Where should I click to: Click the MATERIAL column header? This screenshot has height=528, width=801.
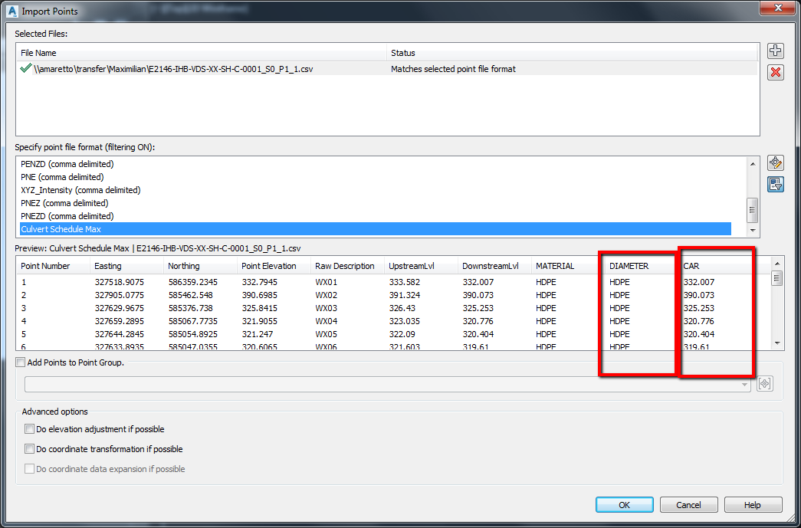(568, 266)
